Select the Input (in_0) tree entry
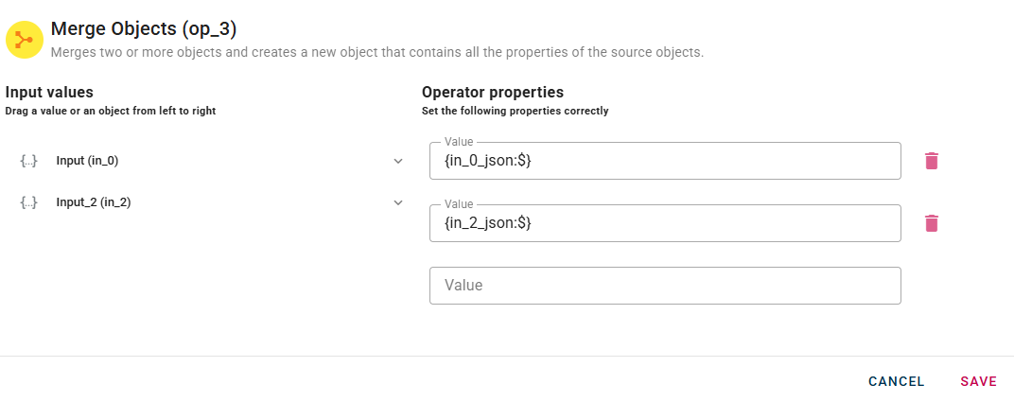The width and height of the screenshot is (1014, 402). coord(87,161)
